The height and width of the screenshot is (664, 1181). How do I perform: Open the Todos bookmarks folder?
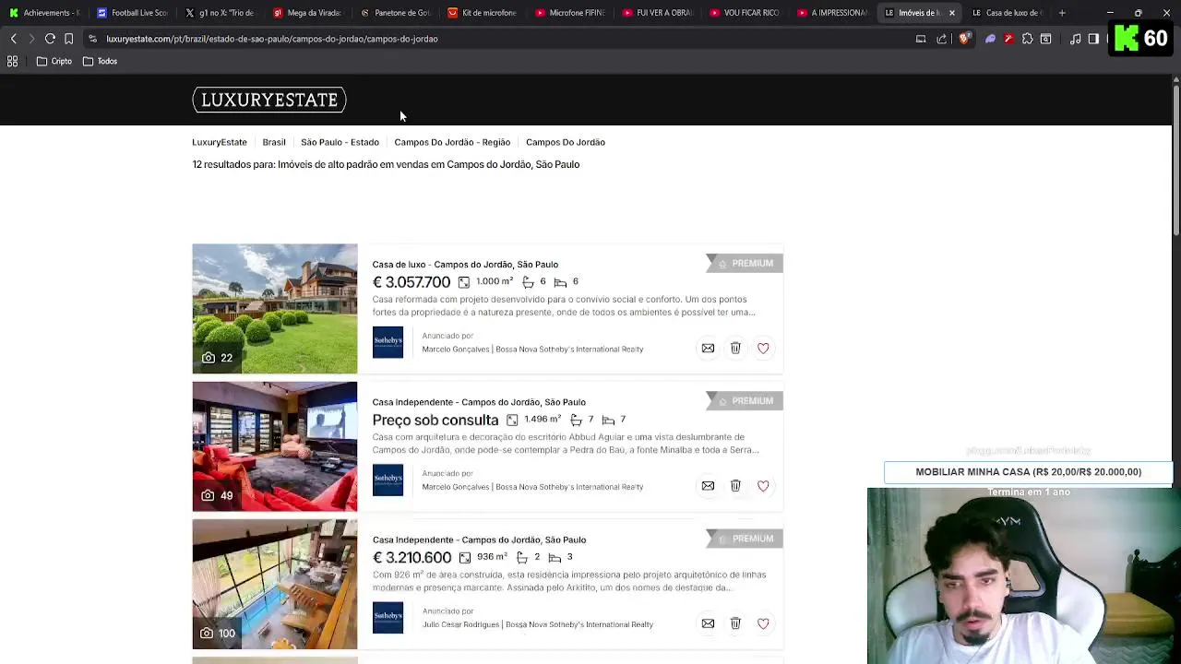tap(100, 61)
